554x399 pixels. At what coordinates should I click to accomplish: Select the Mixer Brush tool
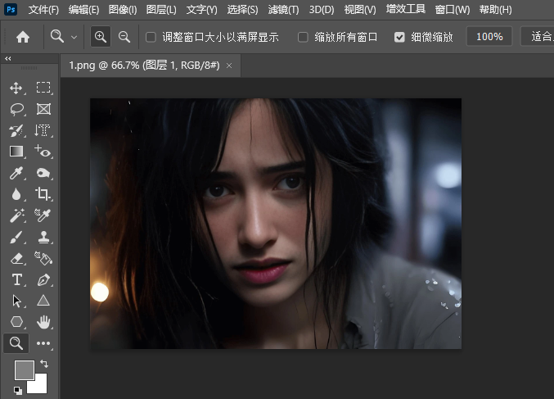16,130
